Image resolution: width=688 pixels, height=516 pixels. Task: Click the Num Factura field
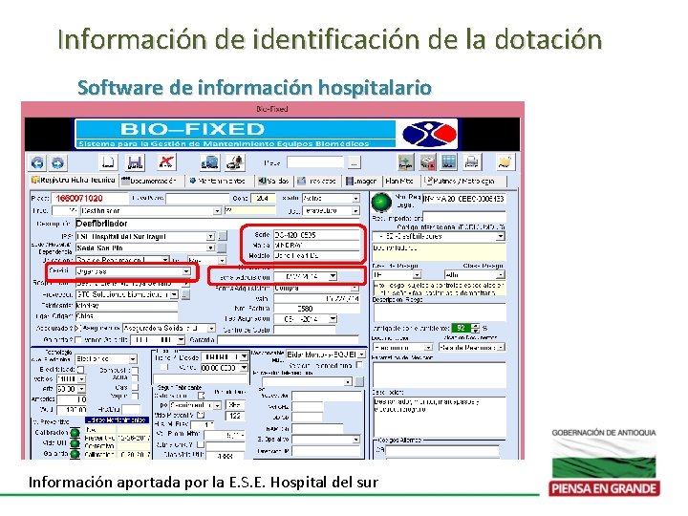(x=317, y=309)
